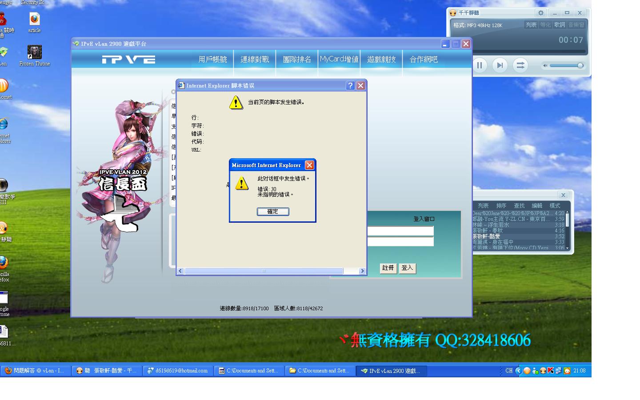Toggle the repeat/loop playback mode button

coord(520,65)
